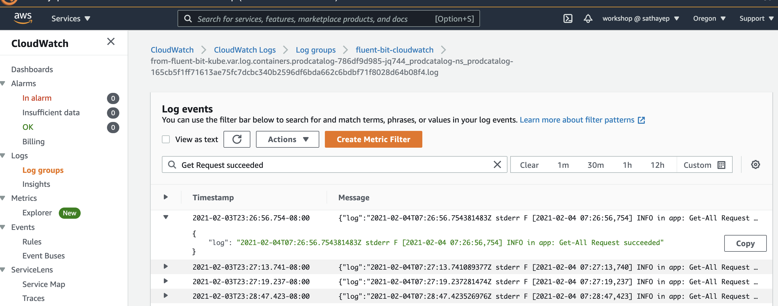Select the 1m time range
This screenshot has width=778, height=306.
point(563,165)
